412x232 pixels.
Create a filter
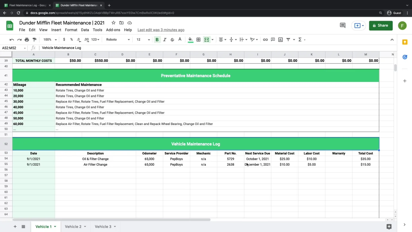point(288,40)
